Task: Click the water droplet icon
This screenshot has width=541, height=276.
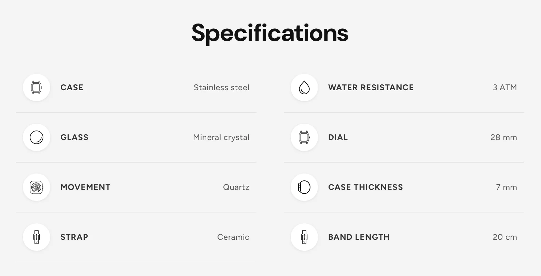Action: 304,87
